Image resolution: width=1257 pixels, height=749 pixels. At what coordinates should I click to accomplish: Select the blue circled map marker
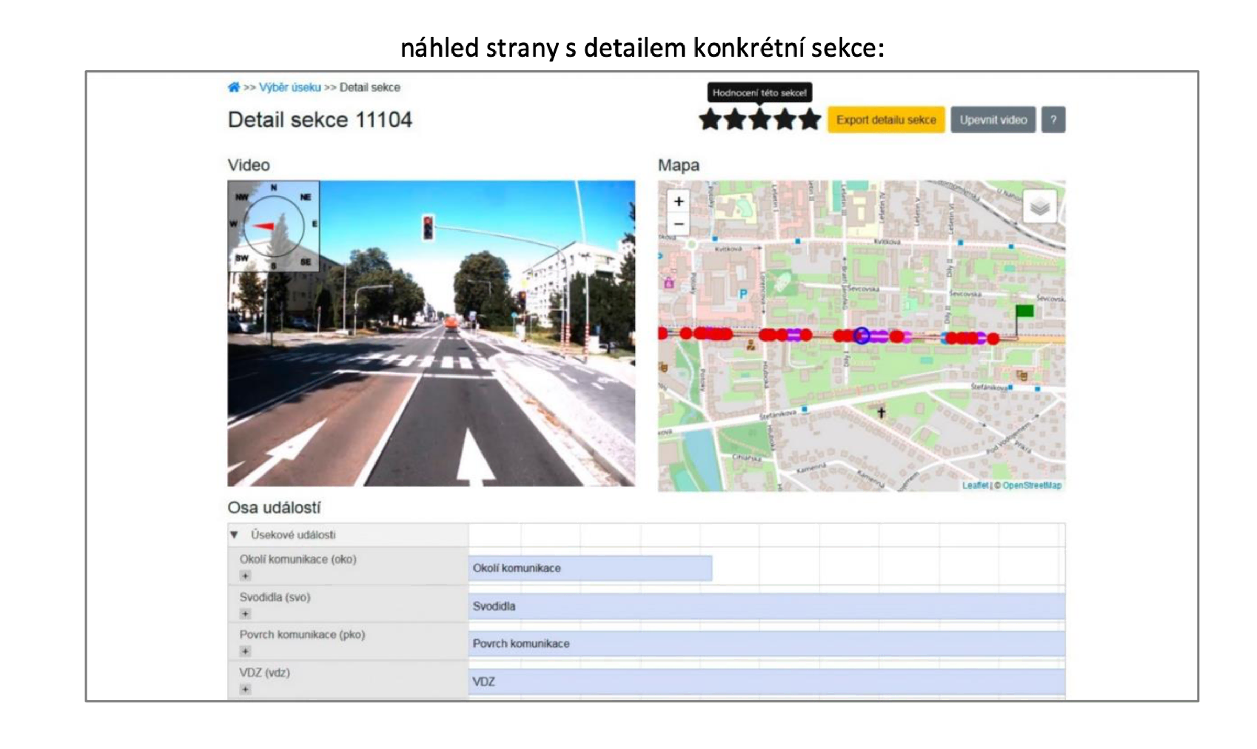(x=862, y=335)
